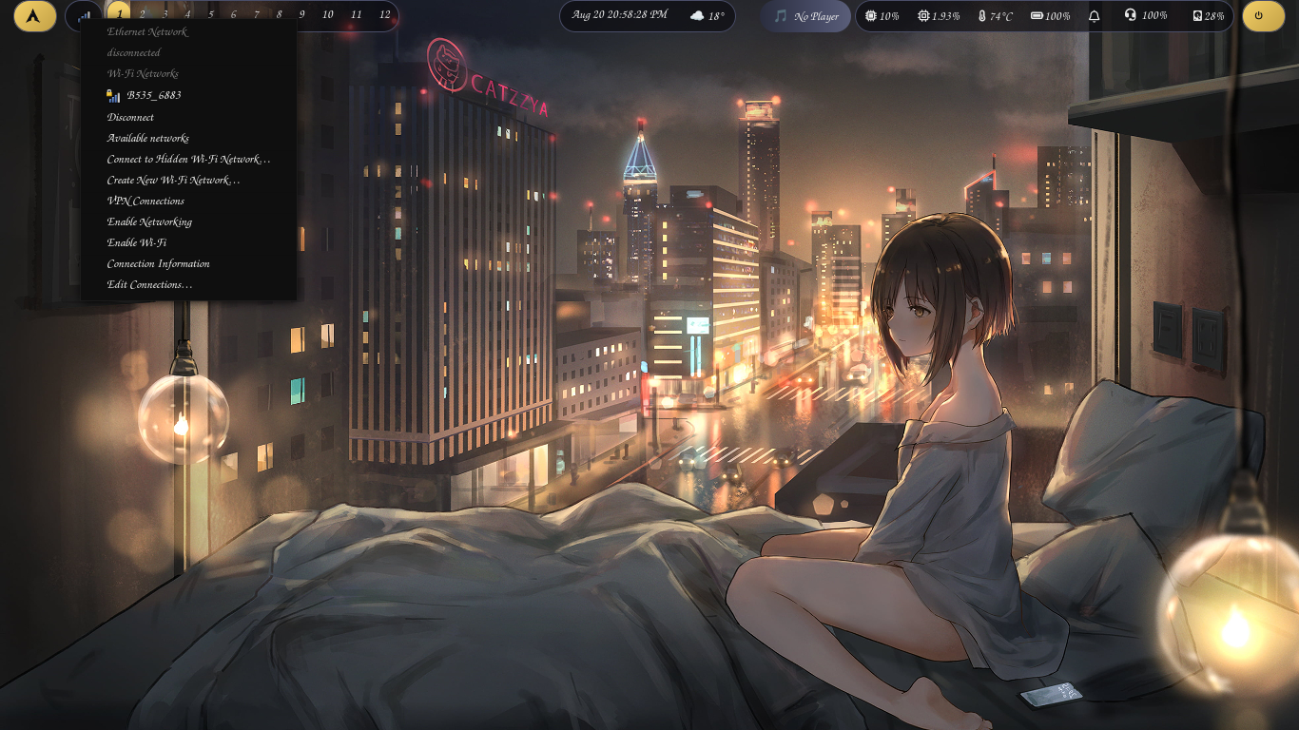Click the thermometer icon showing 74°C
This screenshot has width=1299, height=730.
click(982, 16)
